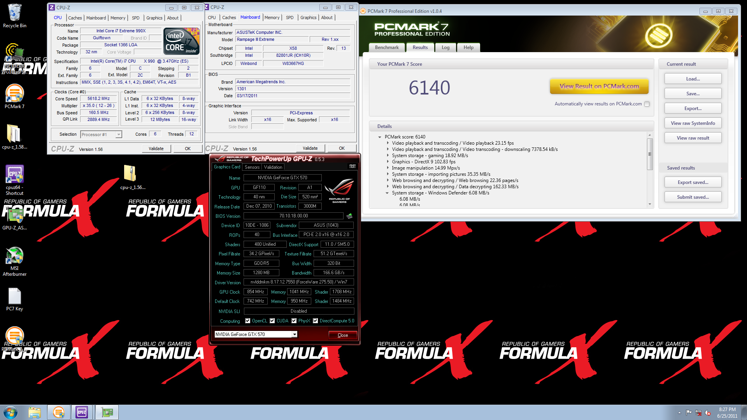
Task: Click the Export... current result button
Action: tap(693, 108)
